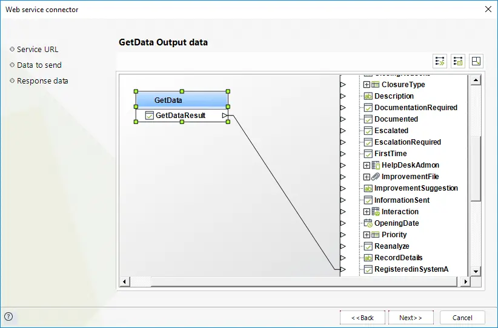This screenshot has width=498, height=328.
Task: Click the ImprovementFile paperclip icon
Action: pos(376,177)
